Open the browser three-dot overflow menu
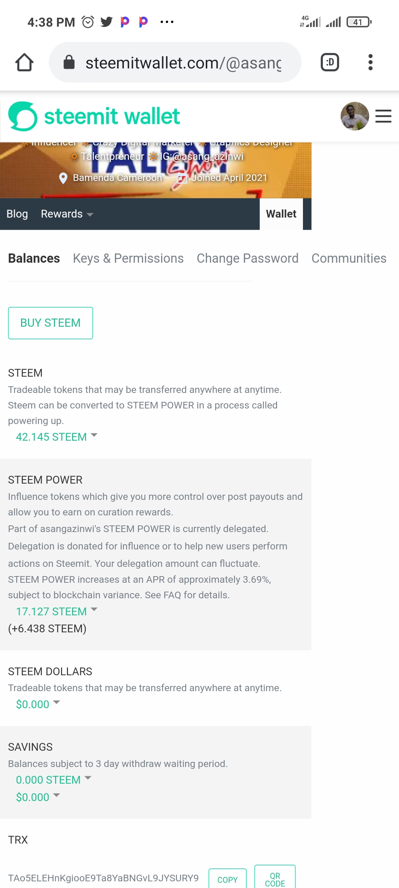The image size is (399, 888). click(370, 62)
